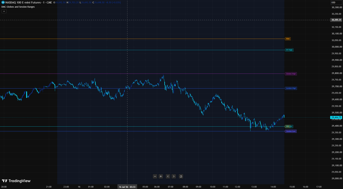This screenshot has width=343, height=189.
Task: Click the NASDAQ symbol logo icon
Action: pyautogui.click(x=3, y=2)
